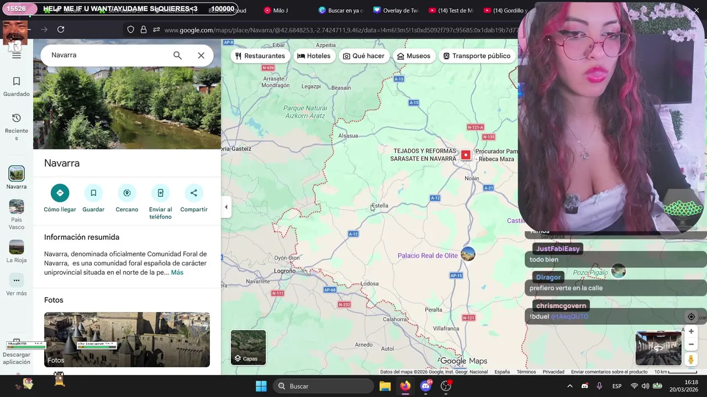Click Enviar comentarios sobre el producto
707x397 pixels.
point(609,372)
